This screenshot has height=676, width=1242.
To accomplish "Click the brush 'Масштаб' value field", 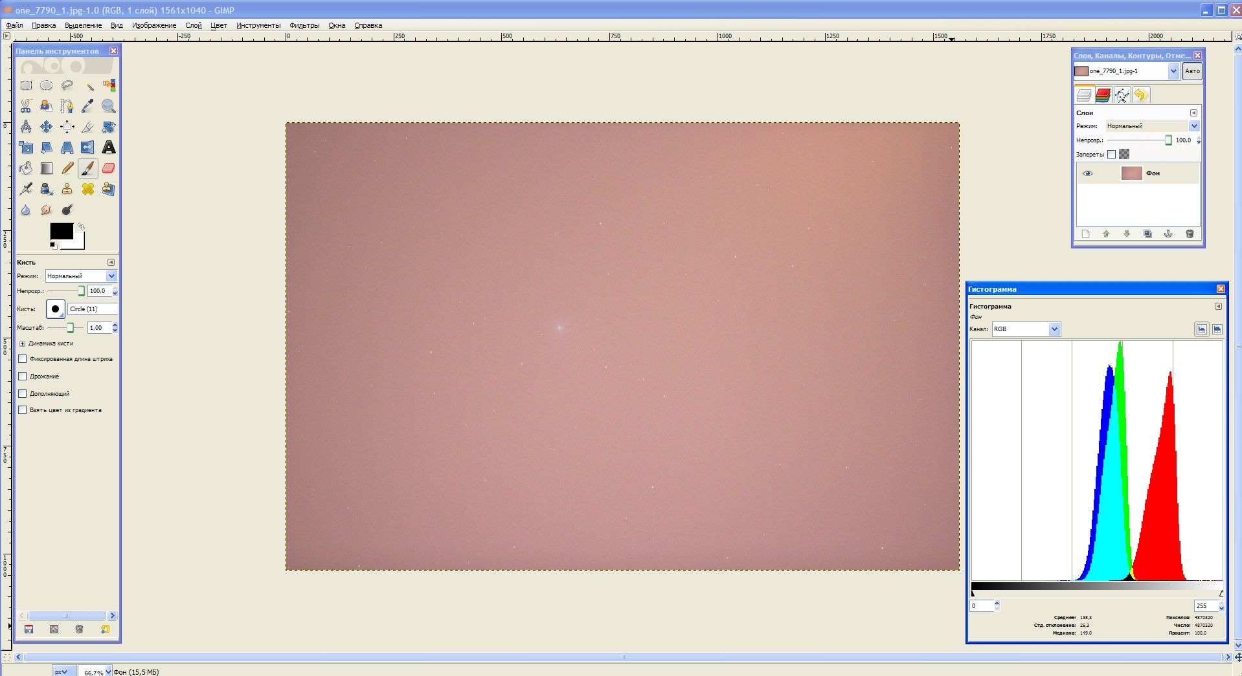I will point(98,328).
